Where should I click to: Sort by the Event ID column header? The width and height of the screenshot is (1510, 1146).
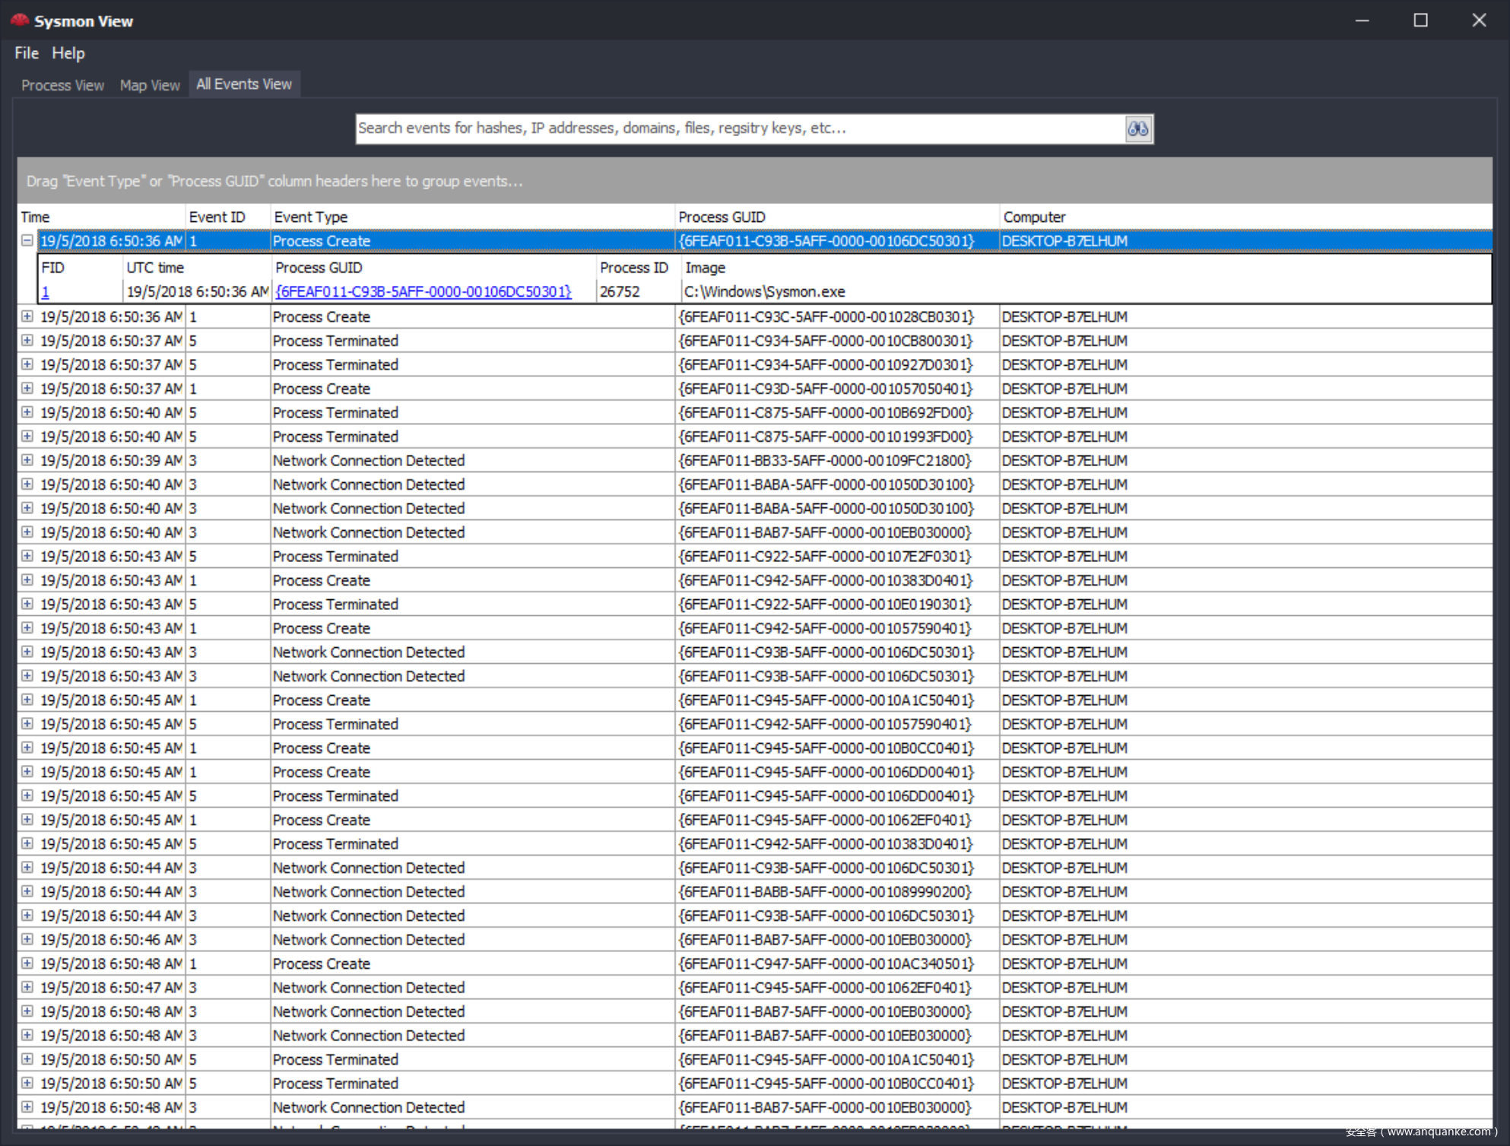tap(217, 217)
